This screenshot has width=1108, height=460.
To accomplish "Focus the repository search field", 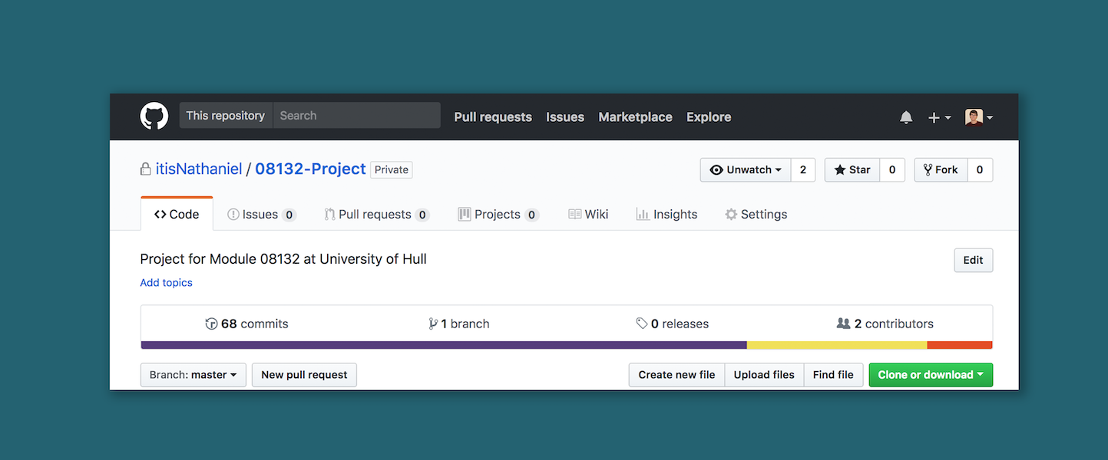I will coord(356,116).
